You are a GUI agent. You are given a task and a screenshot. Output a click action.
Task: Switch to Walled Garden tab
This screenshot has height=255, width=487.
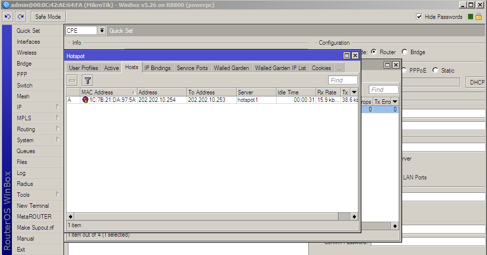pos(231,68)
